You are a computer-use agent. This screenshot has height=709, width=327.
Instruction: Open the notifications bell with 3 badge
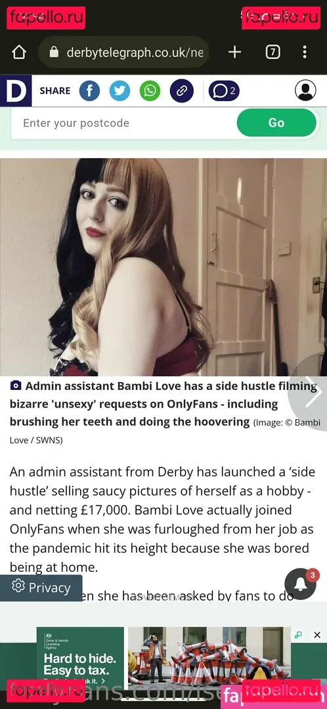[x=300, y=584]
